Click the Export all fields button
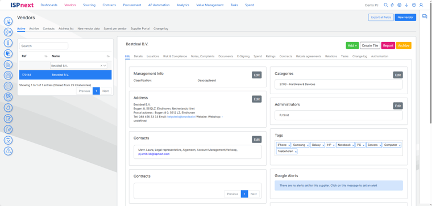 click(x=381, y=18)
